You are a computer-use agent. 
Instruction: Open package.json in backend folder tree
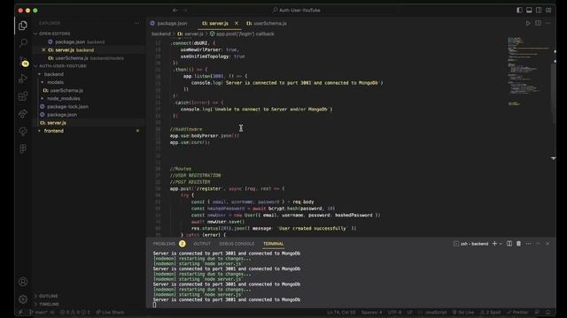tap(62, 115)
